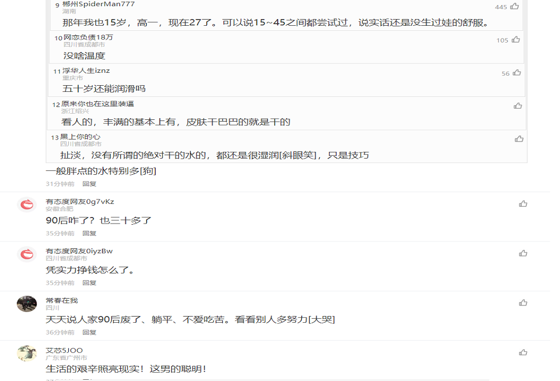This screenshot has width=560, height=381.
Task: Give a thumbs up to 网恋负债18万's comment
Action: (x=516, y=40)
